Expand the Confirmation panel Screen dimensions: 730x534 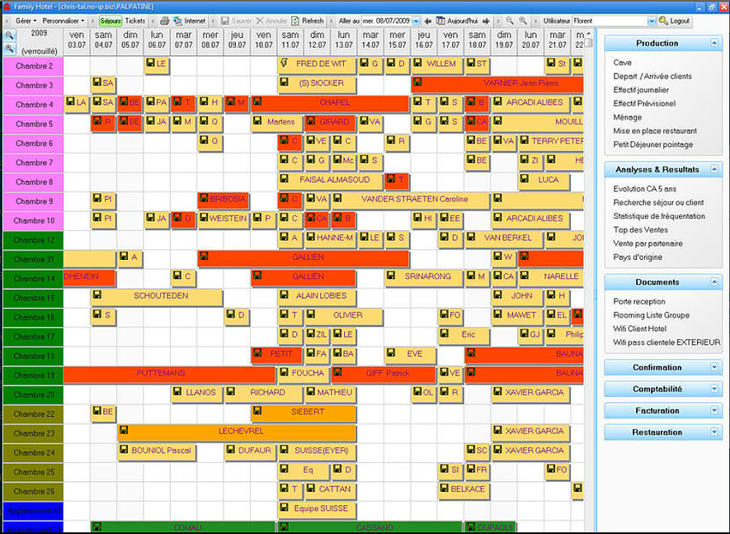coord(714,367)
